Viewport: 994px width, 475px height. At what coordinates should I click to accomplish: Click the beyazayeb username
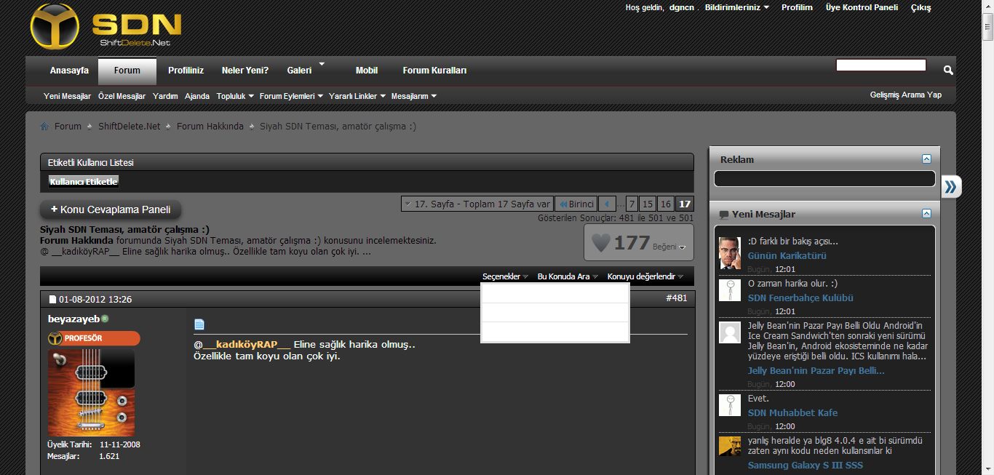(x=73, y=319)
